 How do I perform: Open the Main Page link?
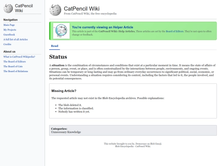click(x=9, y=25)
